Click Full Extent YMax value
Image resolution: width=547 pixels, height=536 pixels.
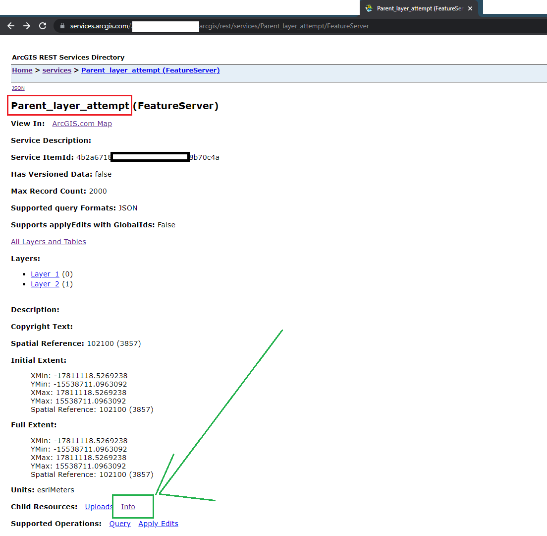pyautogui.click(x=91, y=466)
